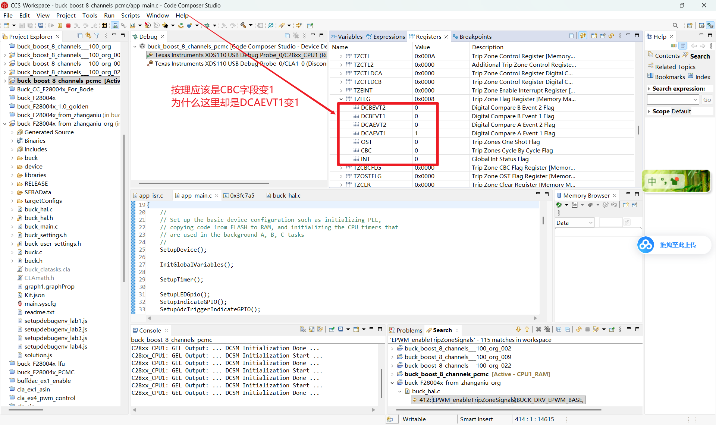
Task: Click Show Next Match arrow in Search view
Action: [518, 329]
